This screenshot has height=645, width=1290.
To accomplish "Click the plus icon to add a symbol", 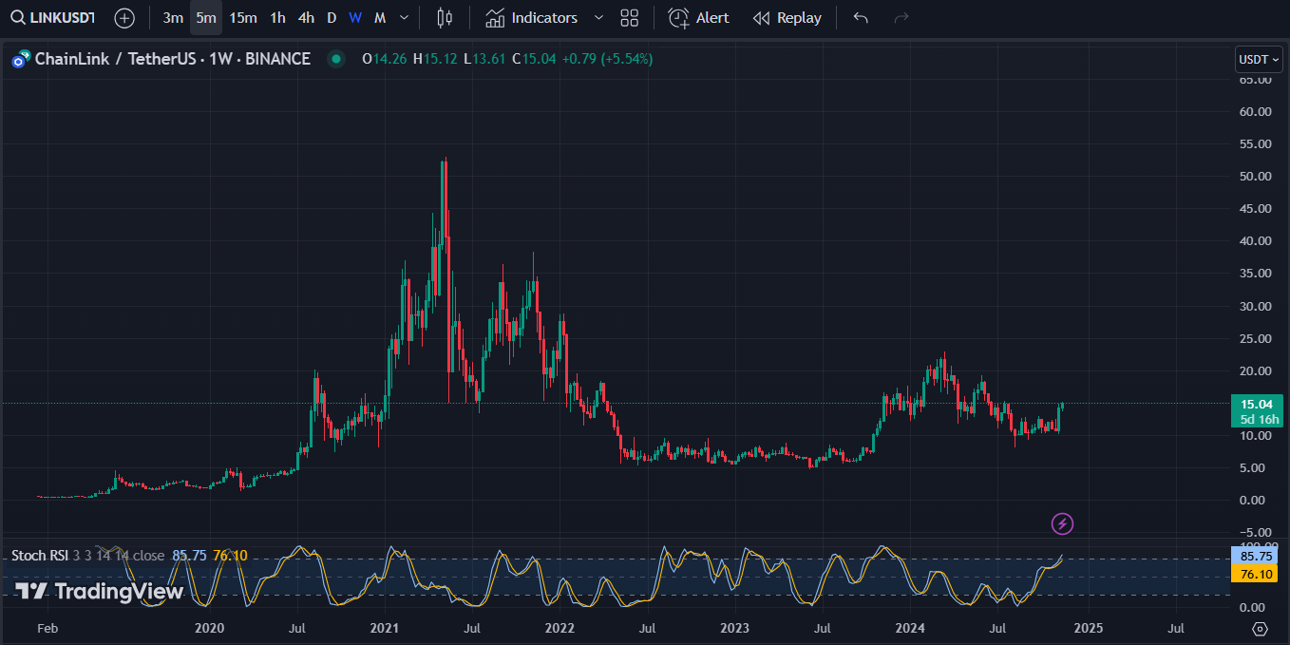I will [123, 17].
